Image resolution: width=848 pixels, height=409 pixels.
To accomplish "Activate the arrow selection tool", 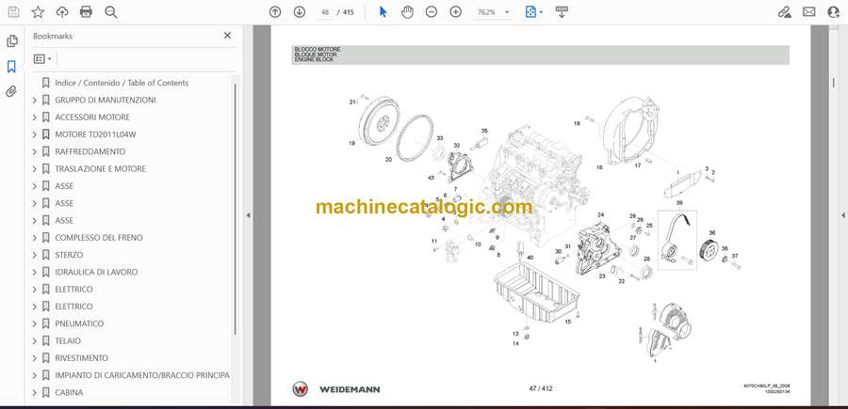I will coord(383,12).
